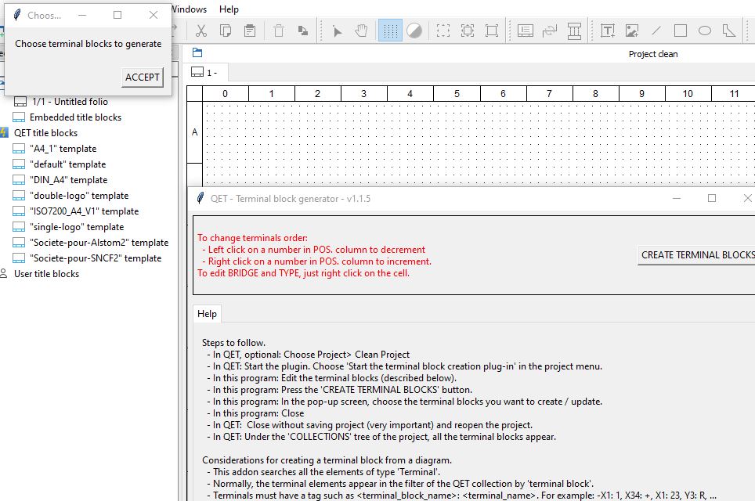
Task: Pick the ellipse drawing tool
Action: tap(705, 31)
